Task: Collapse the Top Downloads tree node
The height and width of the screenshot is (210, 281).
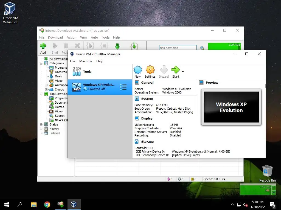Action: click(41, 94)
